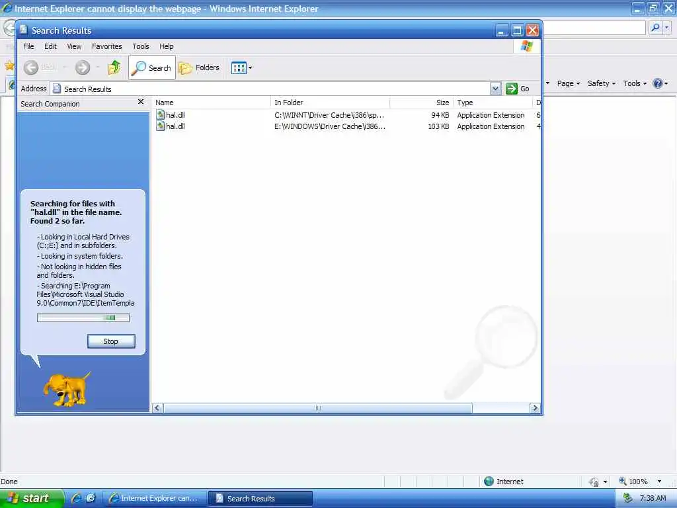The height and width of the screenshot is (508, 677).
Task: Sort results by Size column
Action: pos(421,103)
